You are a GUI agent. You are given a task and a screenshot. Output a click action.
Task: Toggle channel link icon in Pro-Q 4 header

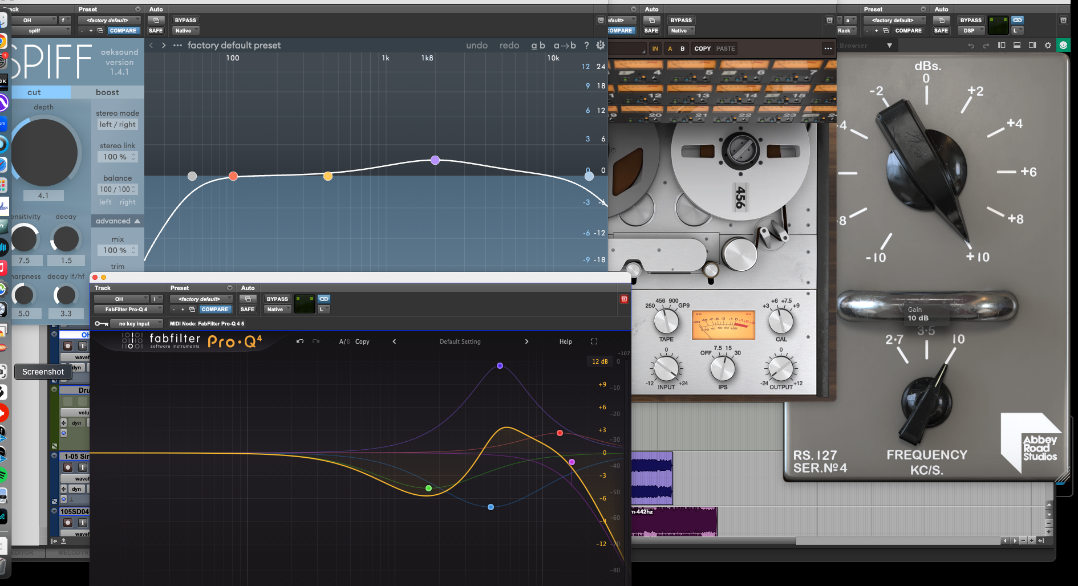(324, 299)
